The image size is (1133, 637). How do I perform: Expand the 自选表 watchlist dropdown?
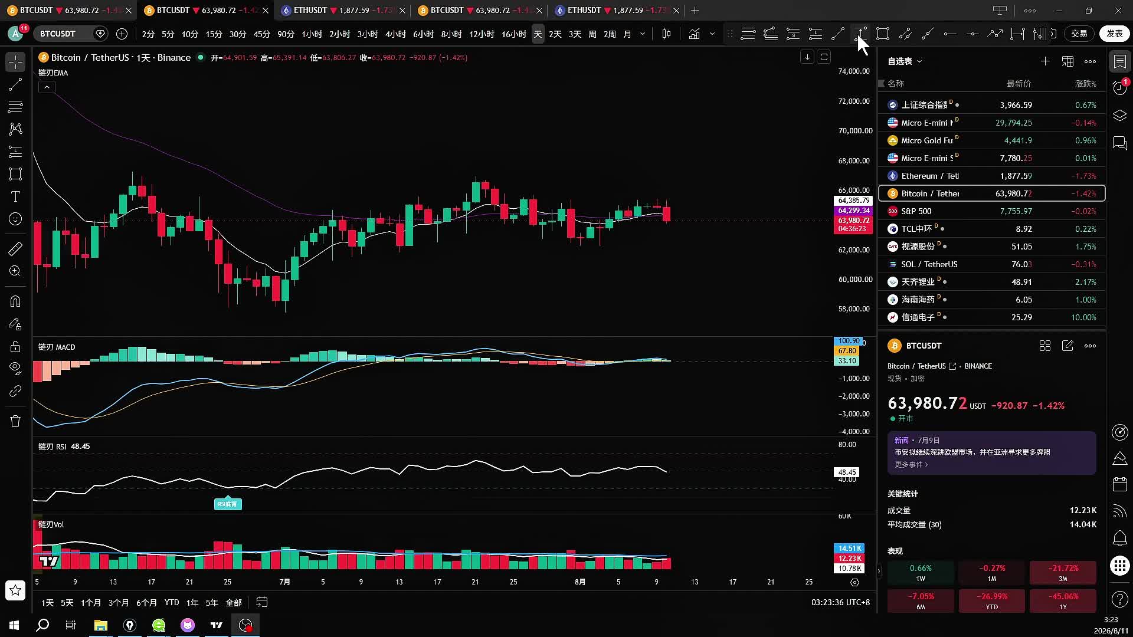(905, 61)
